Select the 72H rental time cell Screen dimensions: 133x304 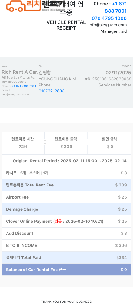(23, 143)
